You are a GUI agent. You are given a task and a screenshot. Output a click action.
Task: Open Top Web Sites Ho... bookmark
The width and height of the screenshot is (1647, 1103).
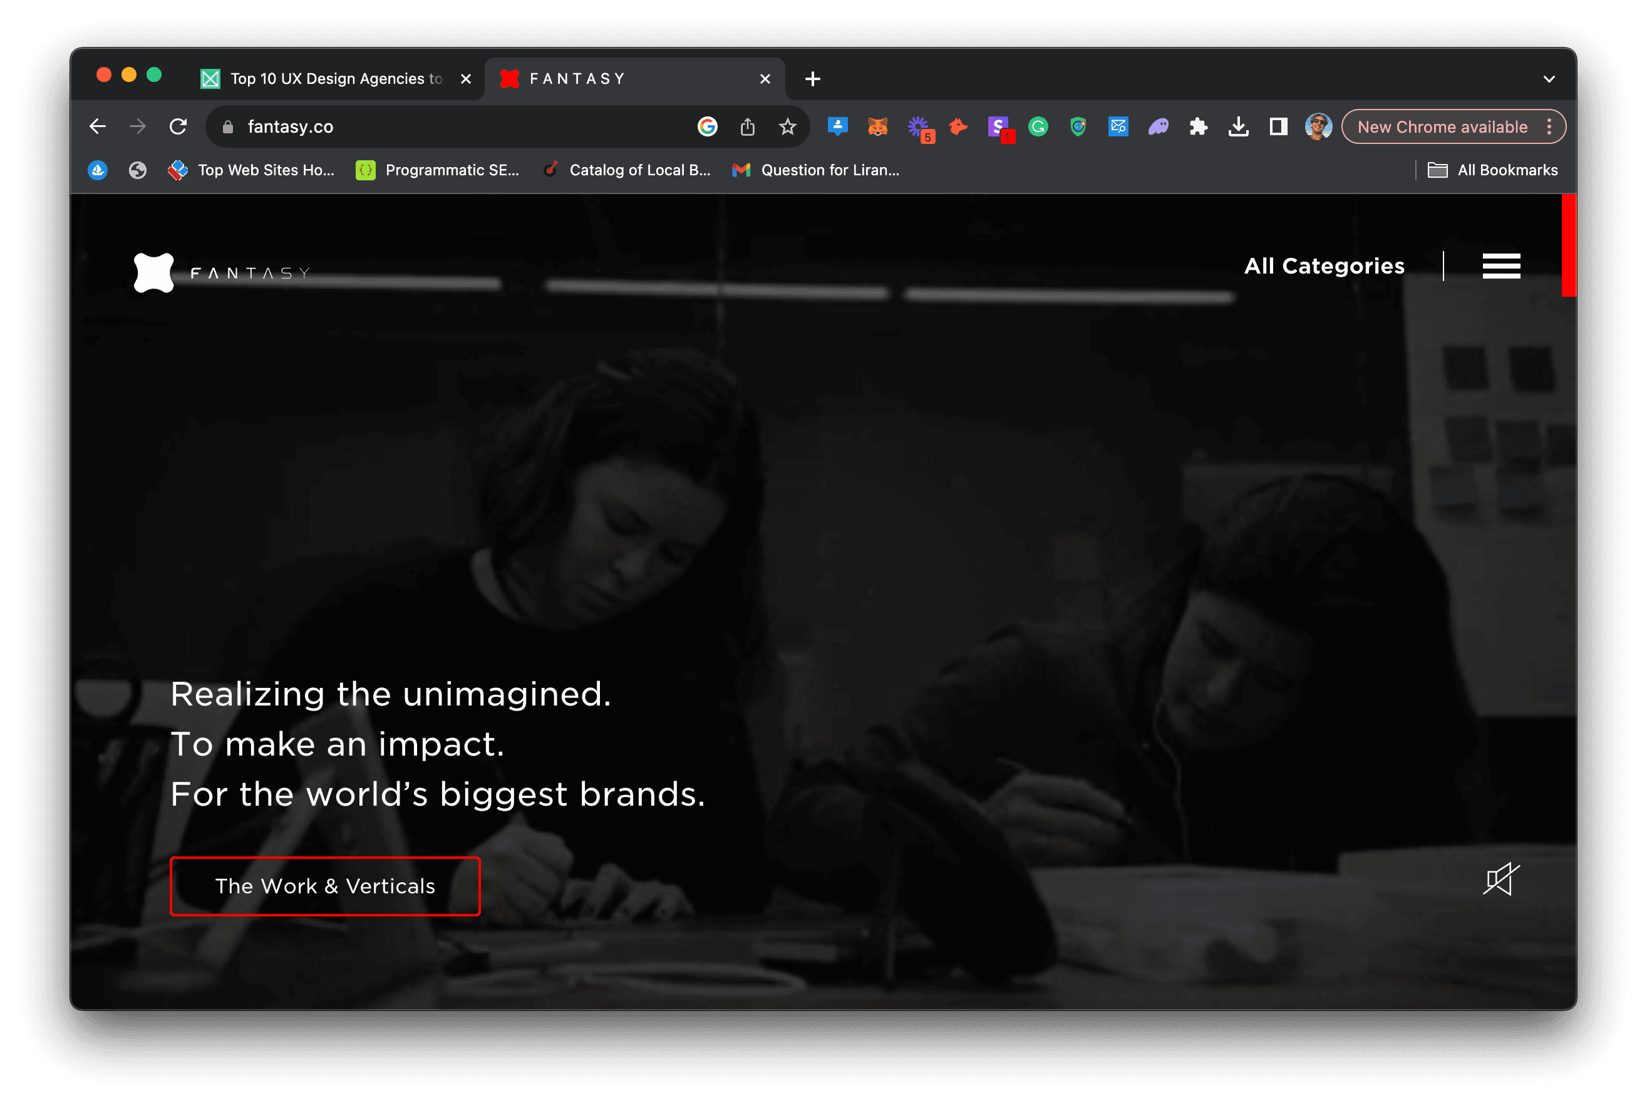tap(251, 170)
